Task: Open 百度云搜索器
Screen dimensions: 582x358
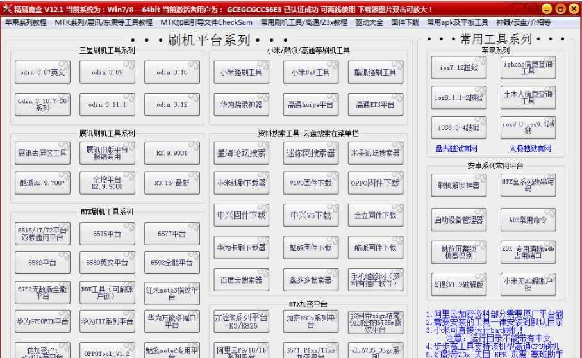Action: [241, 280]
